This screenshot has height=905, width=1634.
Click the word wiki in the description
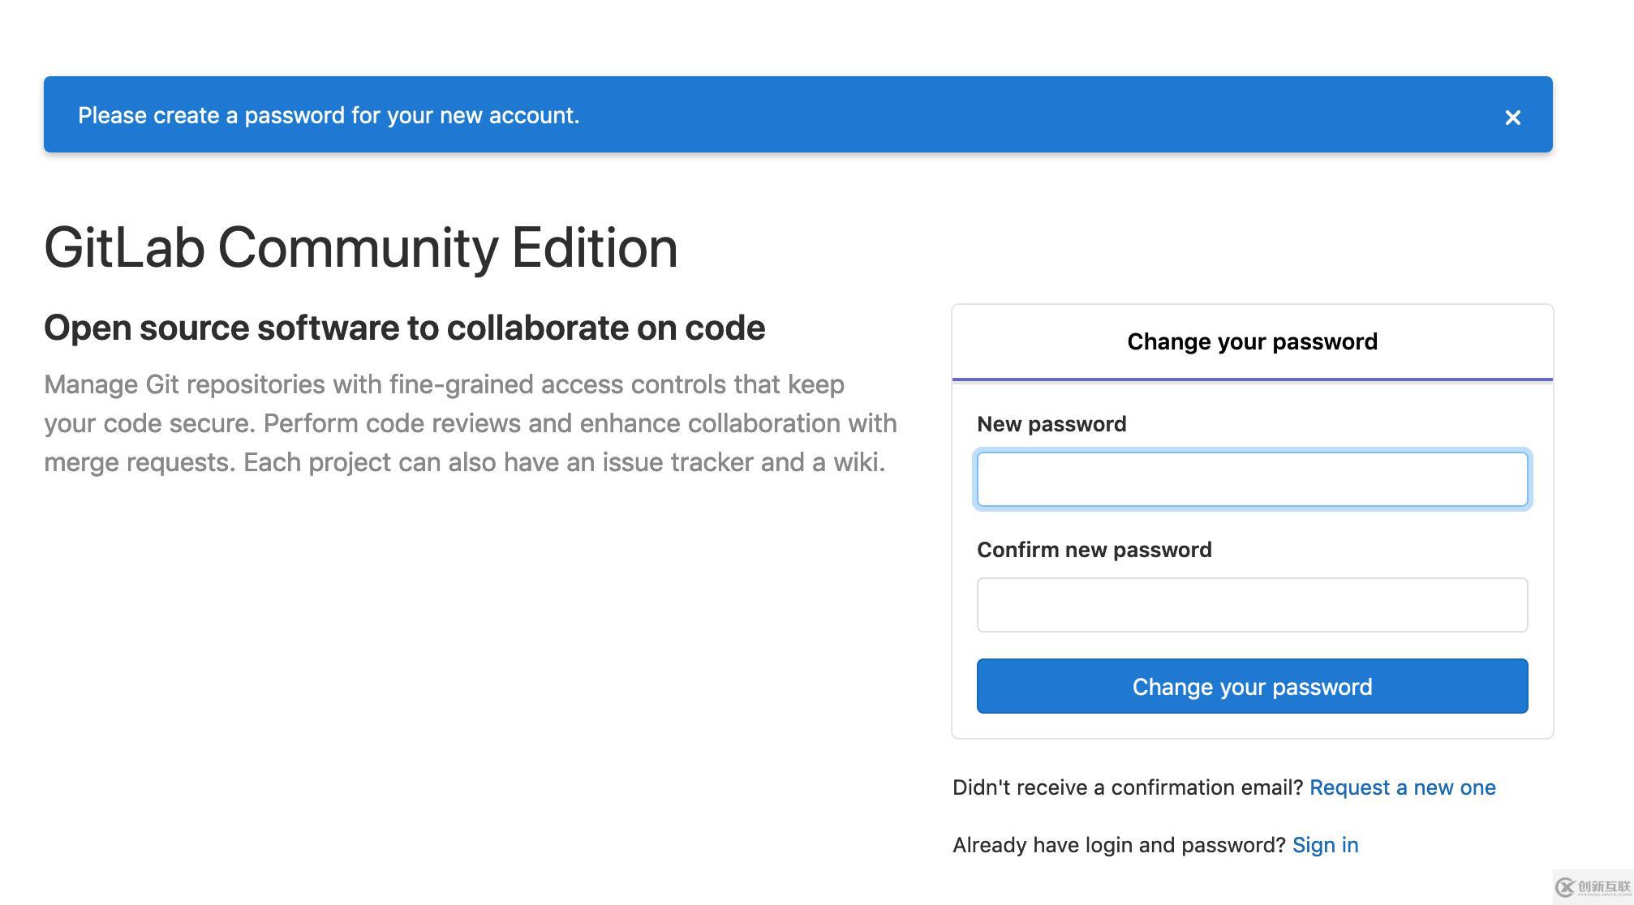(x=857, y=462)
